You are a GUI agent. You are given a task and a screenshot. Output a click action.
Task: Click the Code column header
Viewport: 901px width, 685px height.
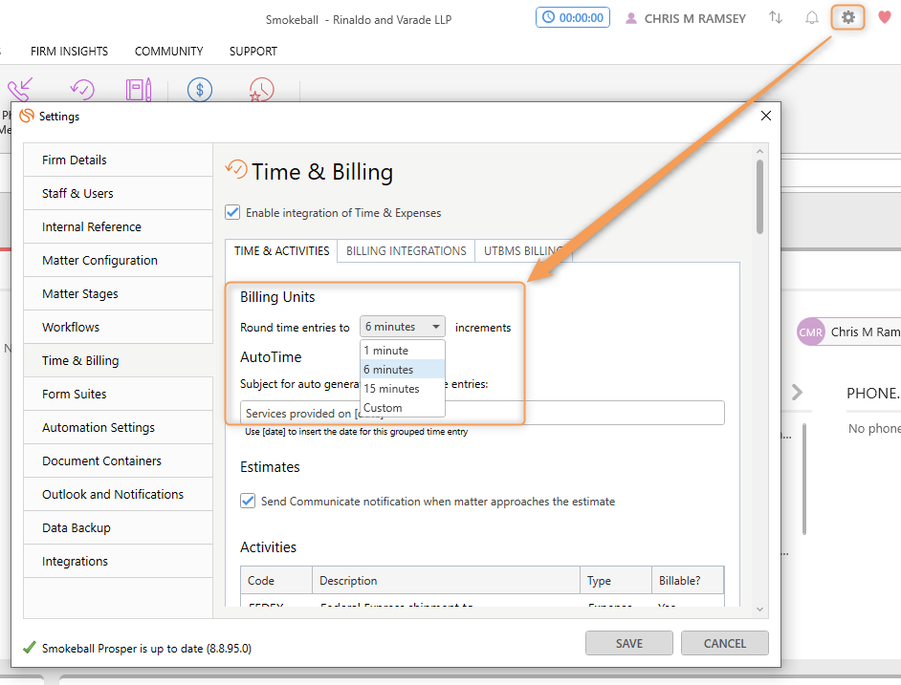pos(276,581)
